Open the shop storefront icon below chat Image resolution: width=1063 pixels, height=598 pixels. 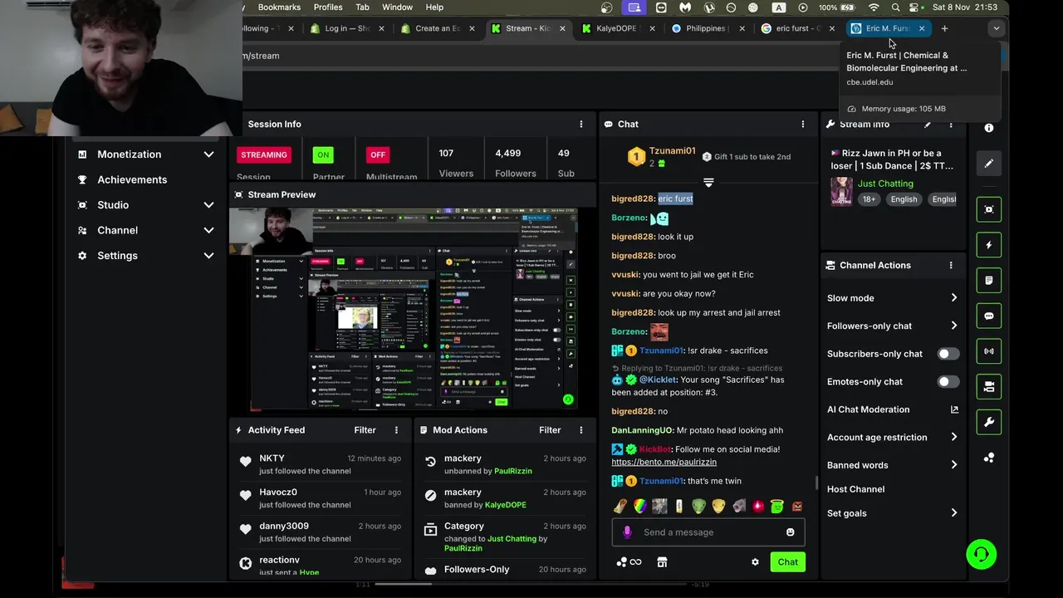[662, 562]
